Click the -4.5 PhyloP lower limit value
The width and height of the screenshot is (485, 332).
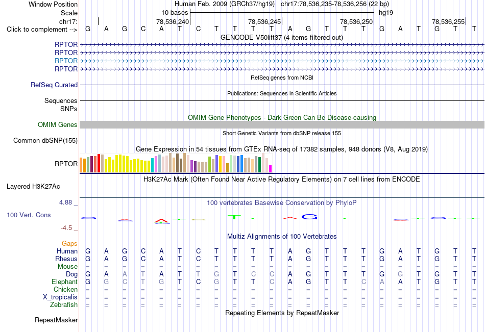pyautogui.click(x=66, y=228)
